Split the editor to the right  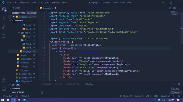[x=175, y=8]
